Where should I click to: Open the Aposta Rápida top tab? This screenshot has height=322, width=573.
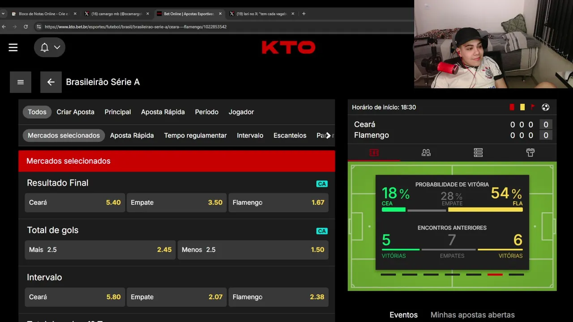[x=163, y=112]
